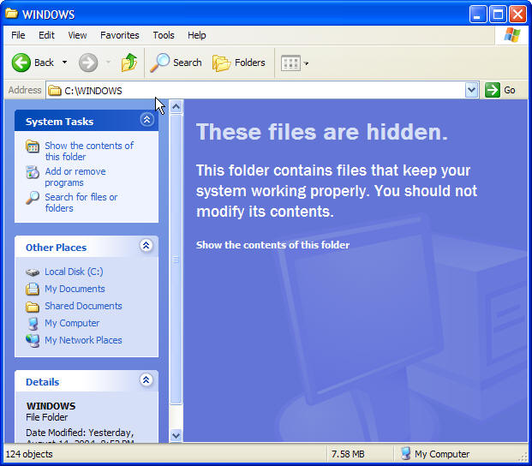This screenshot has height=466, width=532.
Task: Maximize the WINDOWS window
Action: point(498,15)
